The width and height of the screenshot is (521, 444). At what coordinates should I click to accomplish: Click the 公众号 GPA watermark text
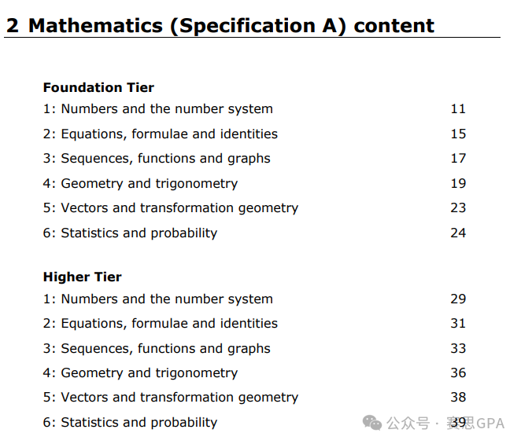[445, 424]
